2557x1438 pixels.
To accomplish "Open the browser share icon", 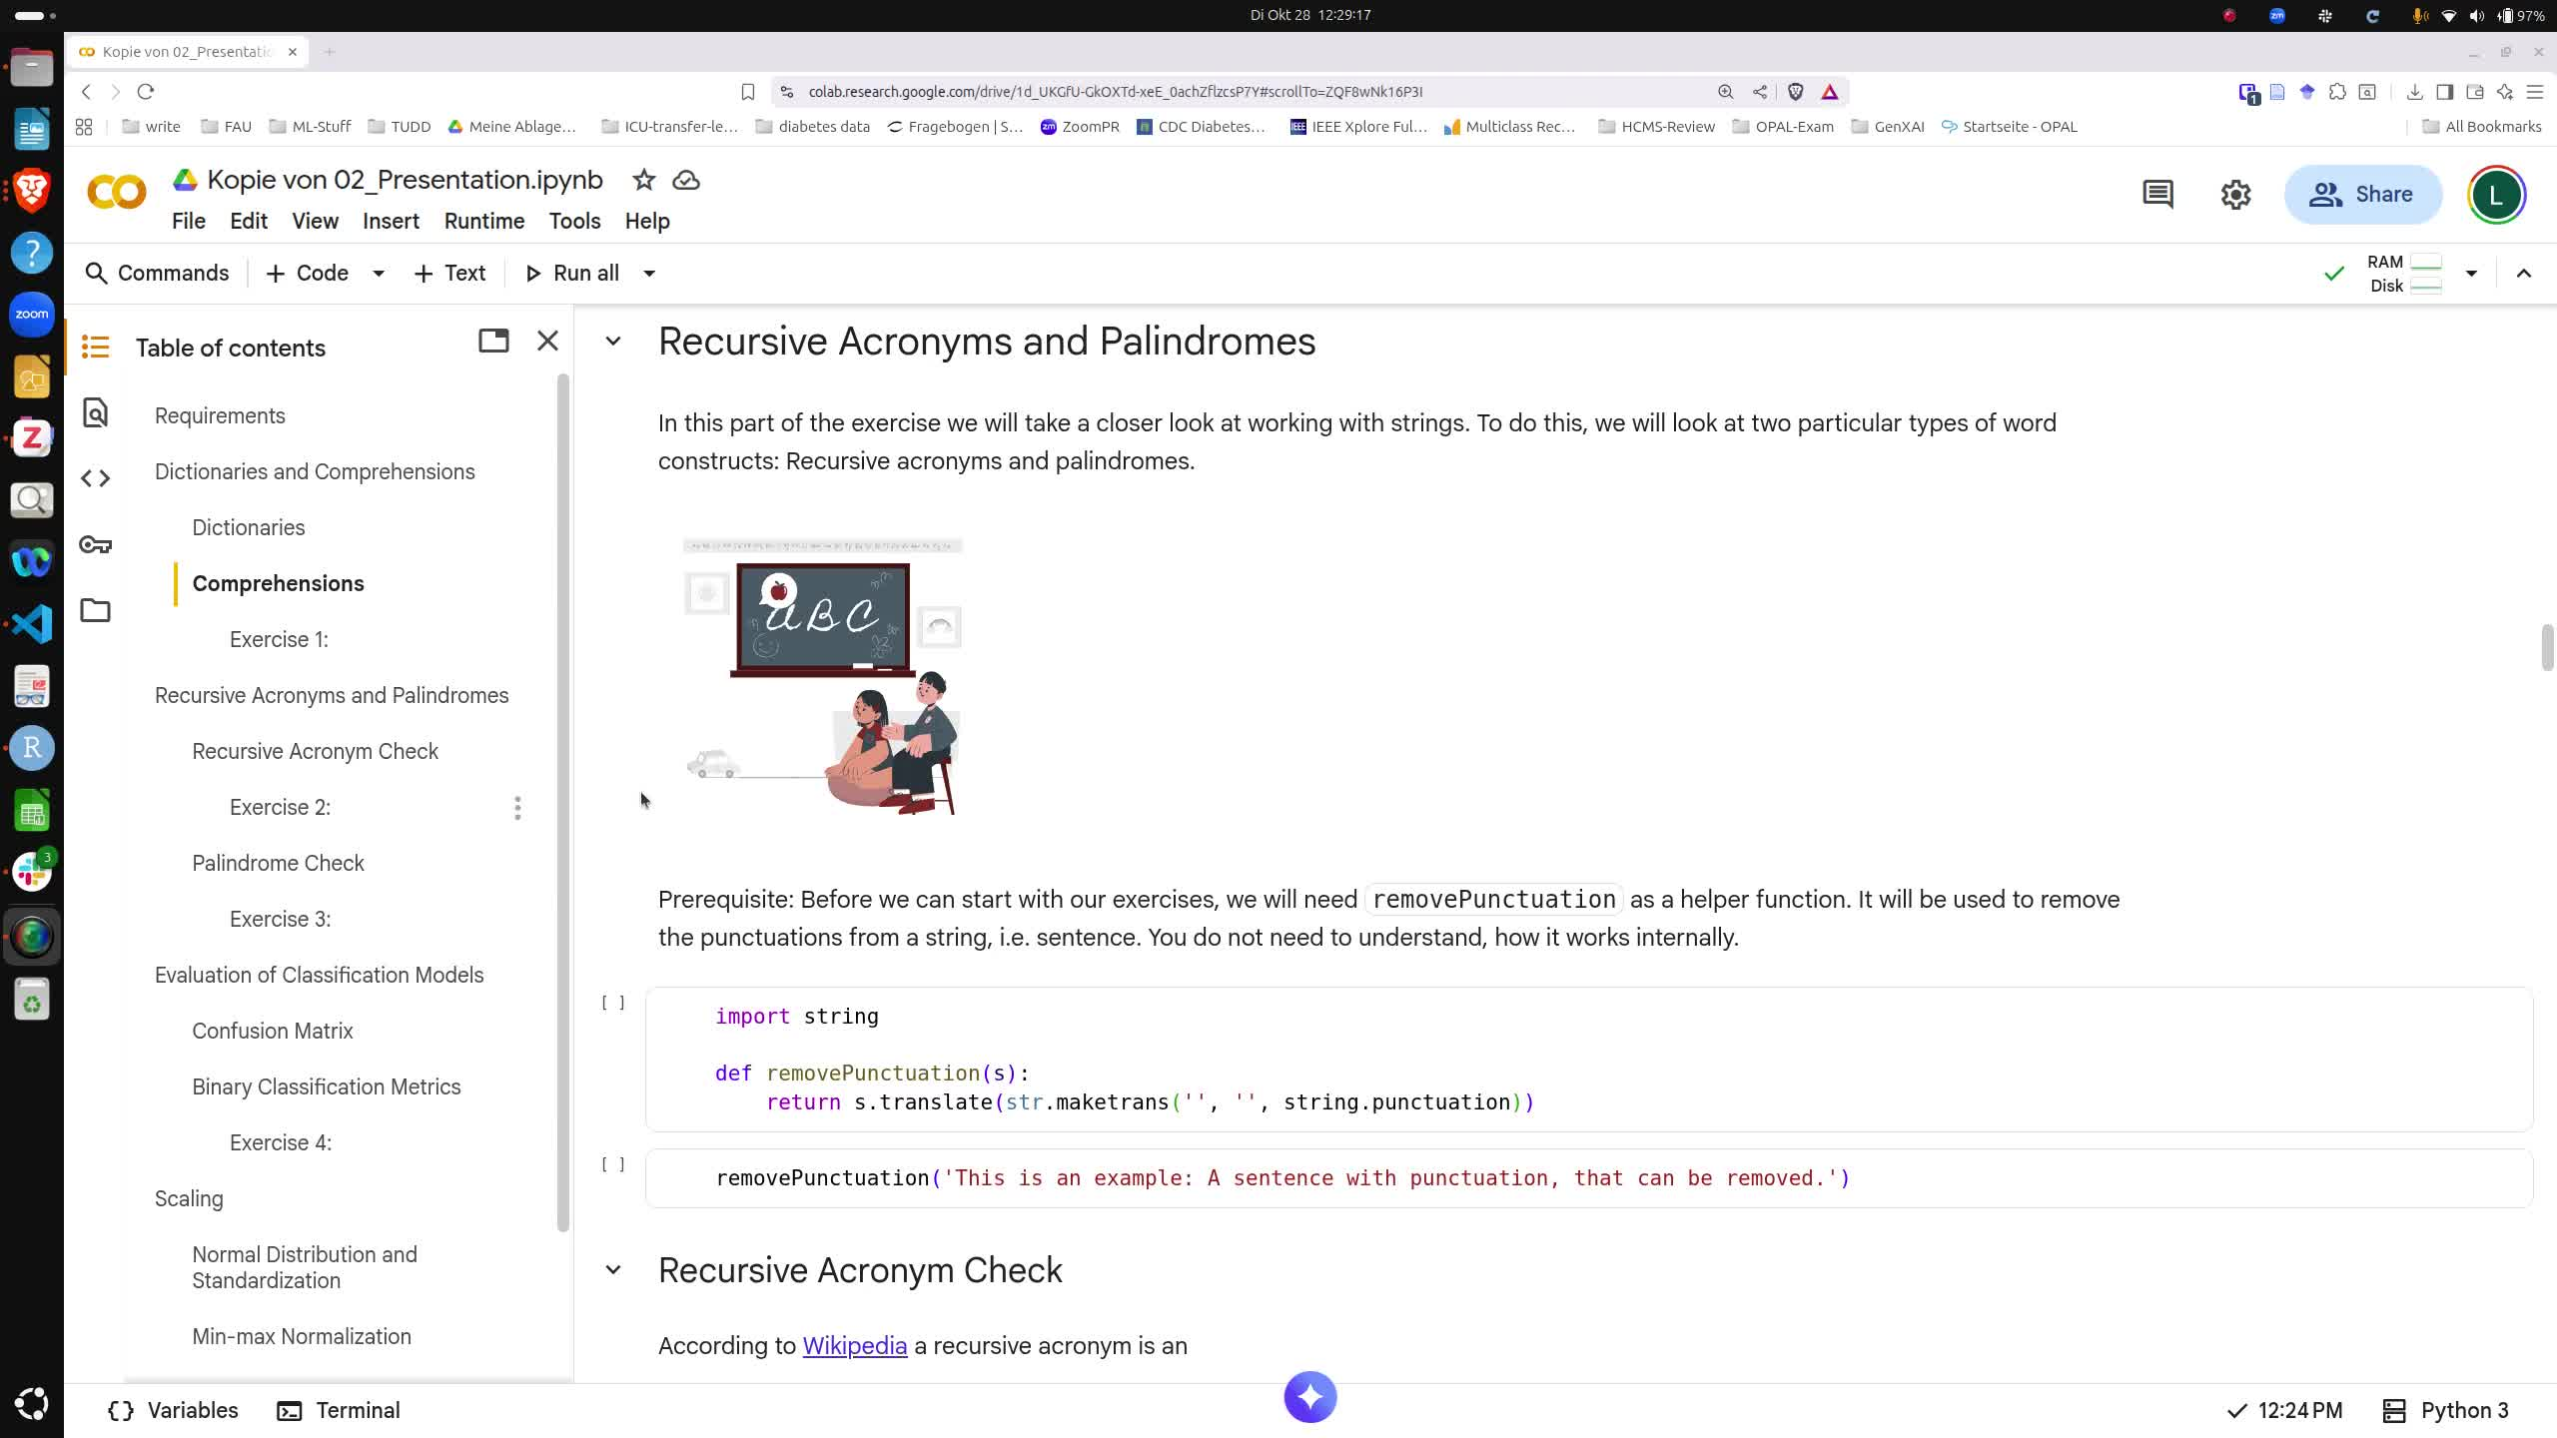I will (1760, 92).
